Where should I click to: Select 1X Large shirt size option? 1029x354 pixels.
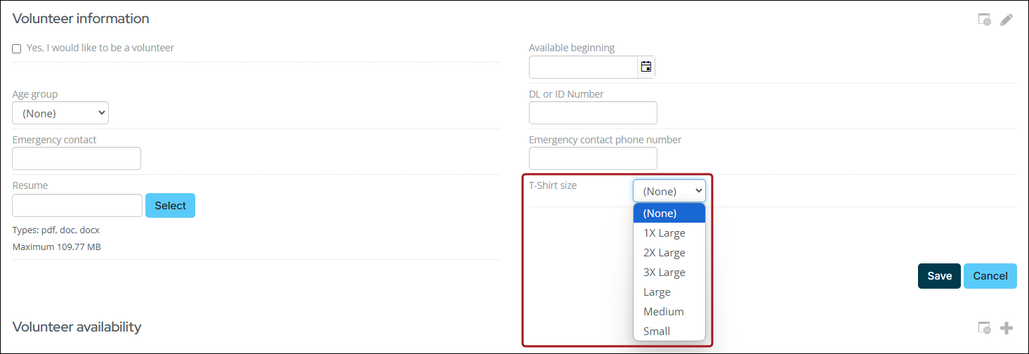point(664,233)
